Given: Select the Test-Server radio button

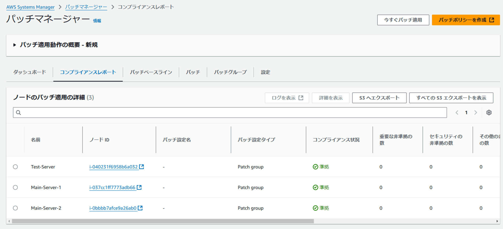Looking at the screenshot, I should point(15,167).
